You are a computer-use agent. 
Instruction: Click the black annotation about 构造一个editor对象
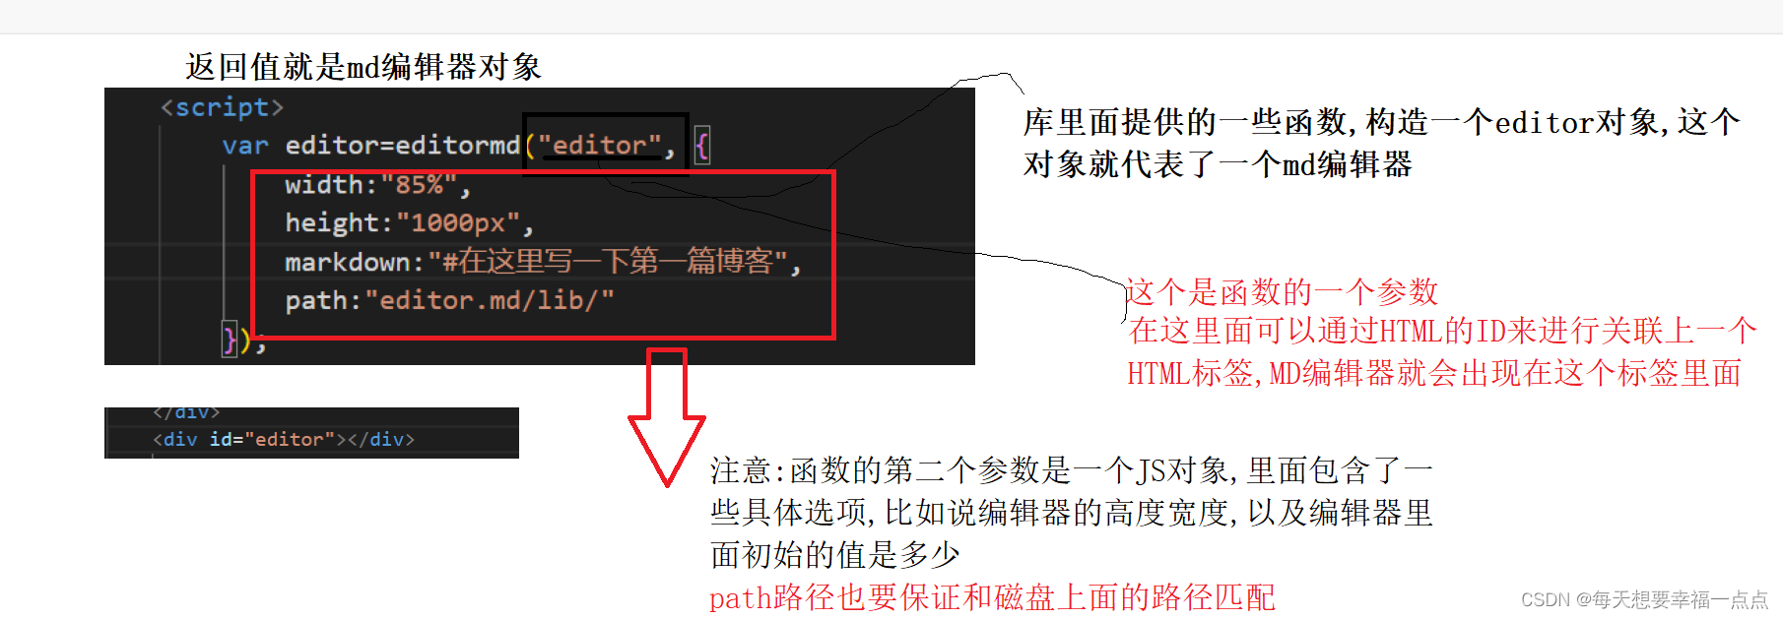pos(1381,143)
